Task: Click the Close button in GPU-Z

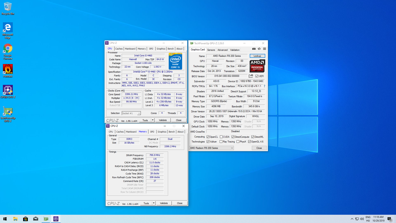Action: pos(259,148)
